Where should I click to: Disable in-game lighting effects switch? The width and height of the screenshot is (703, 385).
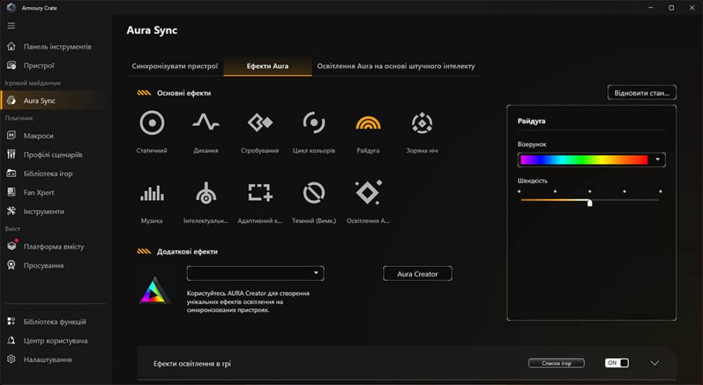(x=614, y=363)
